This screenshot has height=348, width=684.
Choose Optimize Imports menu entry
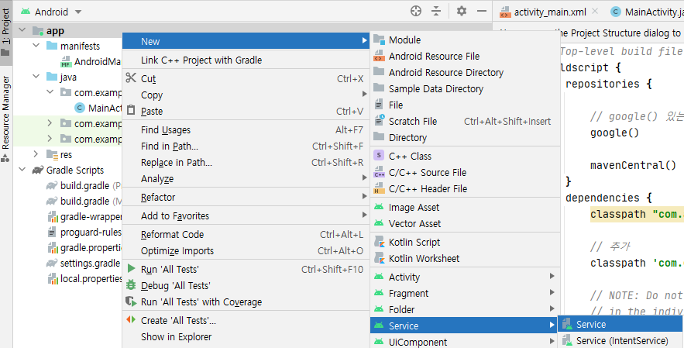point(246,250)
